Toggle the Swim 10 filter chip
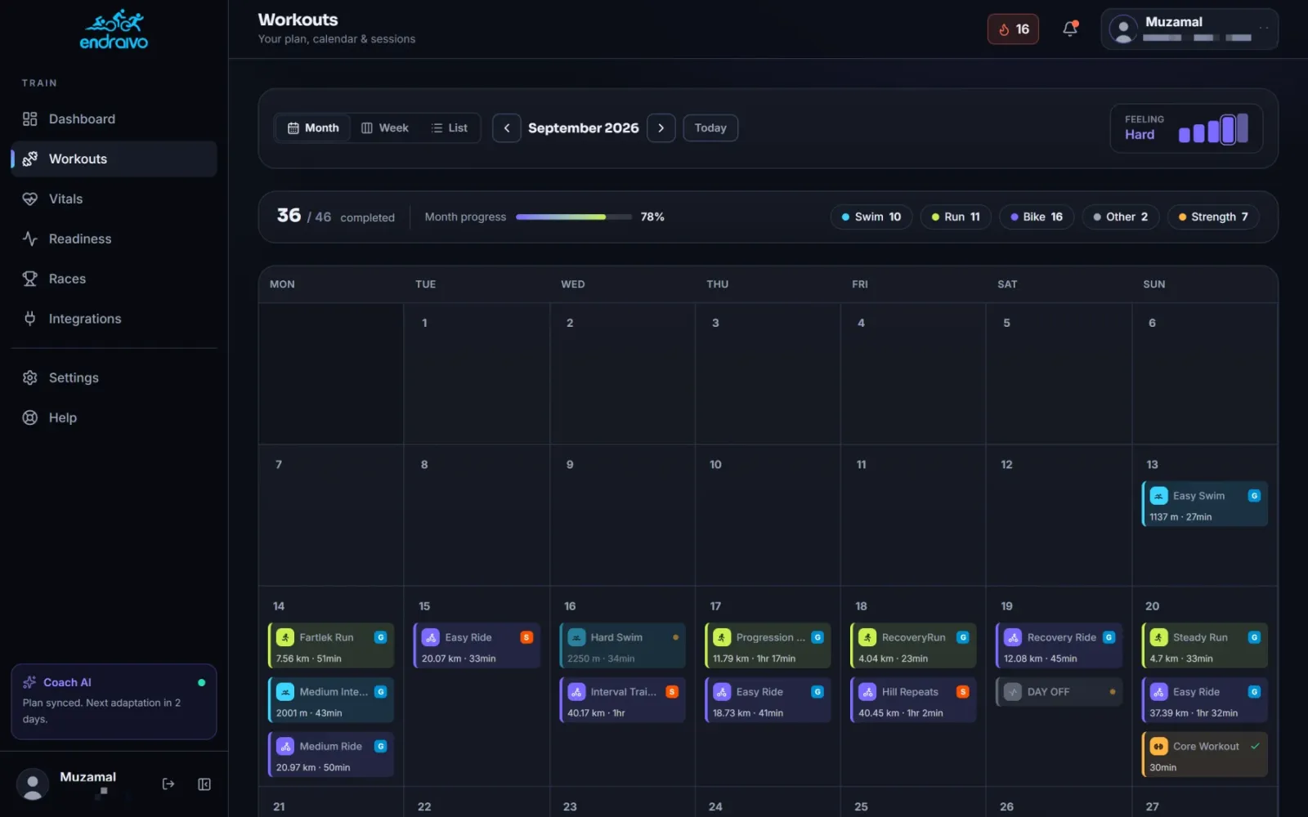The width and height of the screenshot is (1308, 817). click(871, 217)
